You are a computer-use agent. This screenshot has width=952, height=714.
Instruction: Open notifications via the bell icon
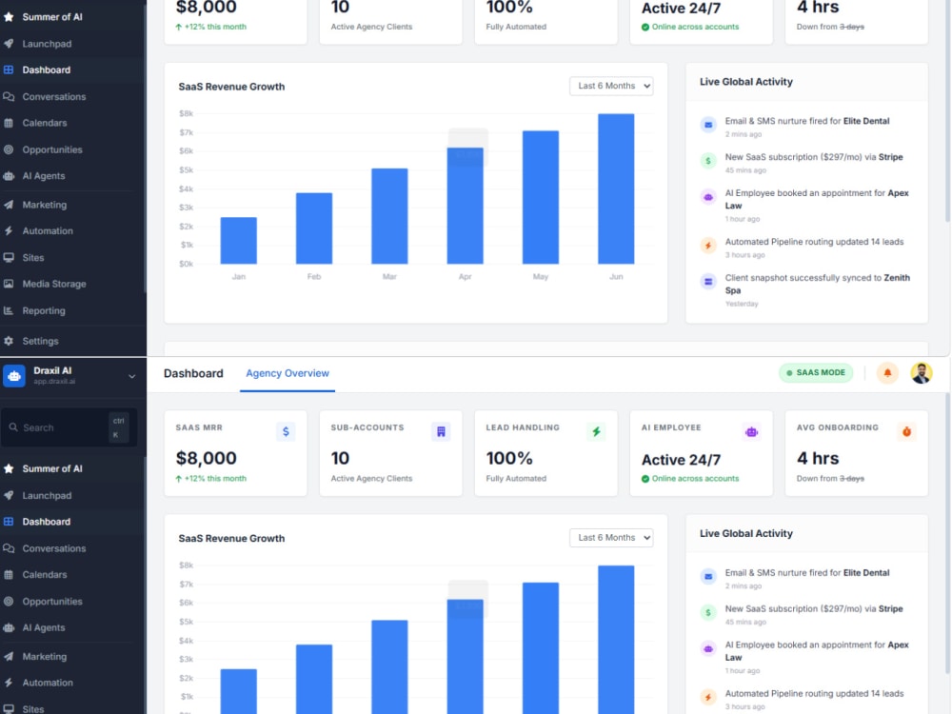pos(887,373)
